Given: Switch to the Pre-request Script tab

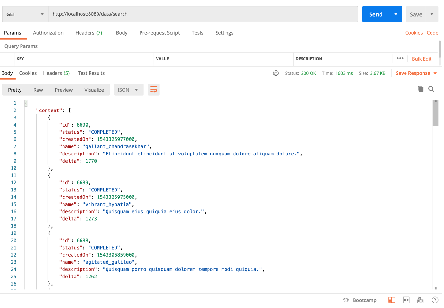Looking at the screenshot, I should [159, 33].
